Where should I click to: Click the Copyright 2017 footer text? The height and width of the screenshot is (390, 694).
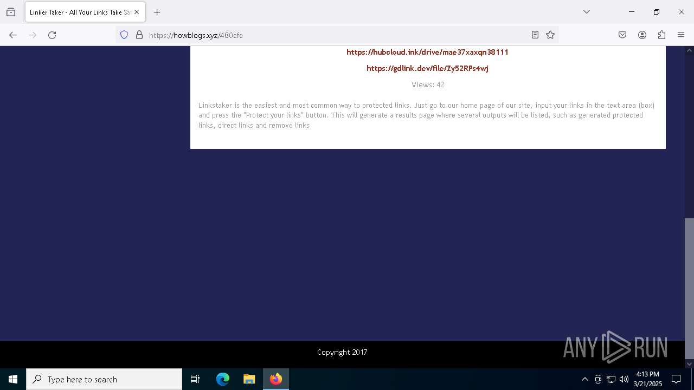pyautogui.click(x=342, y=352)
